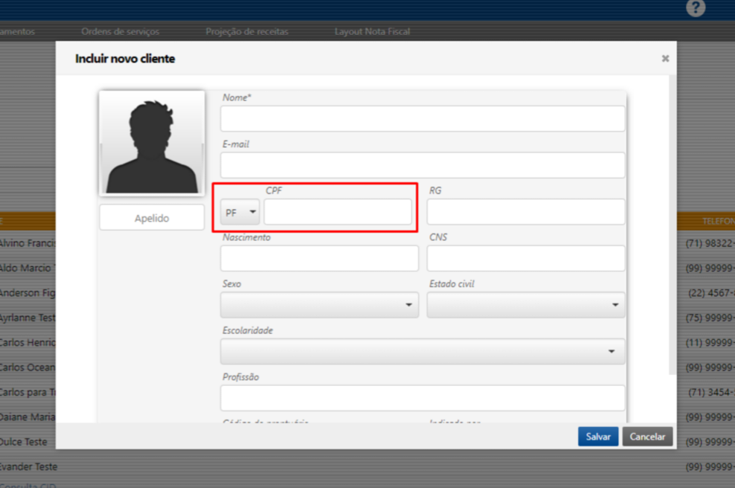Click phone number (11) 99999 in list
The height and width of the screenshot is (488, 735).
pos(709,342)
